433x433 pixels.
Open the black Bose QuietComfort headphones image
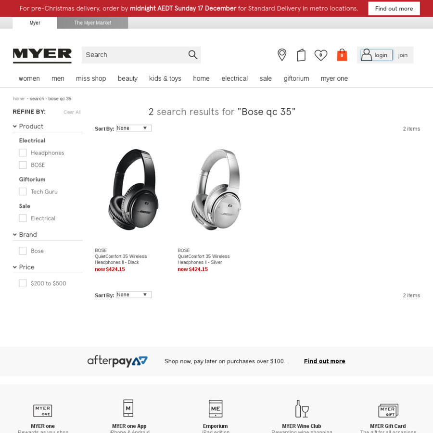pyautogui.click(x=133, y=190)
